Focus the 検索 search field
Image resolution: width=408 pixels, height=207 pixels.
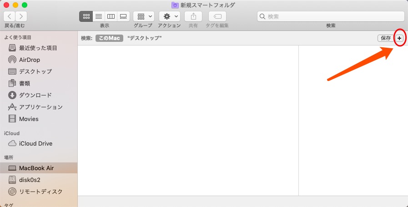[331, 16]
